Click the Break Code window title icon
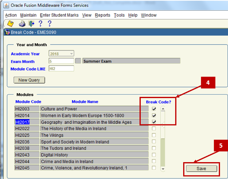 click(7, 32)
